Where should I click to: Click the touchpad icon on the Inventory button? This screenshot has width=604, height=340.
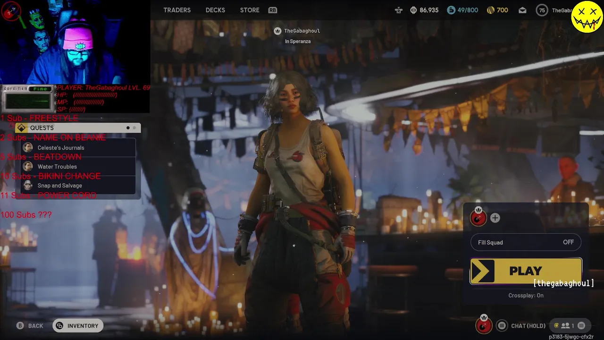point(59,326)
